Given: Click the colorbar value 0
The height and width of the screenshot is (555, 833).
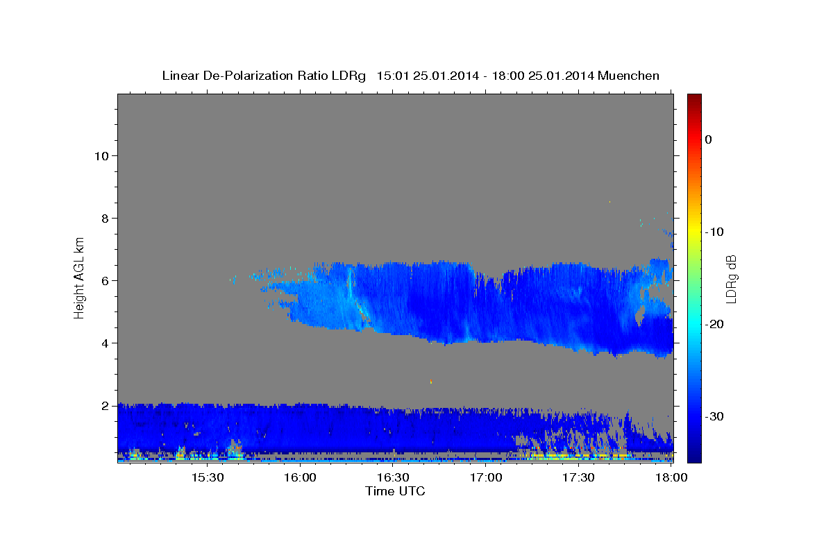Looking at the screenshot, I should coord(708,139).
